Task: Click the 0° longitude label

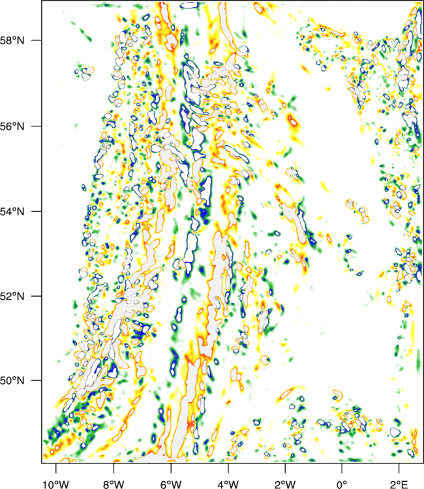Action: [342, 484]
